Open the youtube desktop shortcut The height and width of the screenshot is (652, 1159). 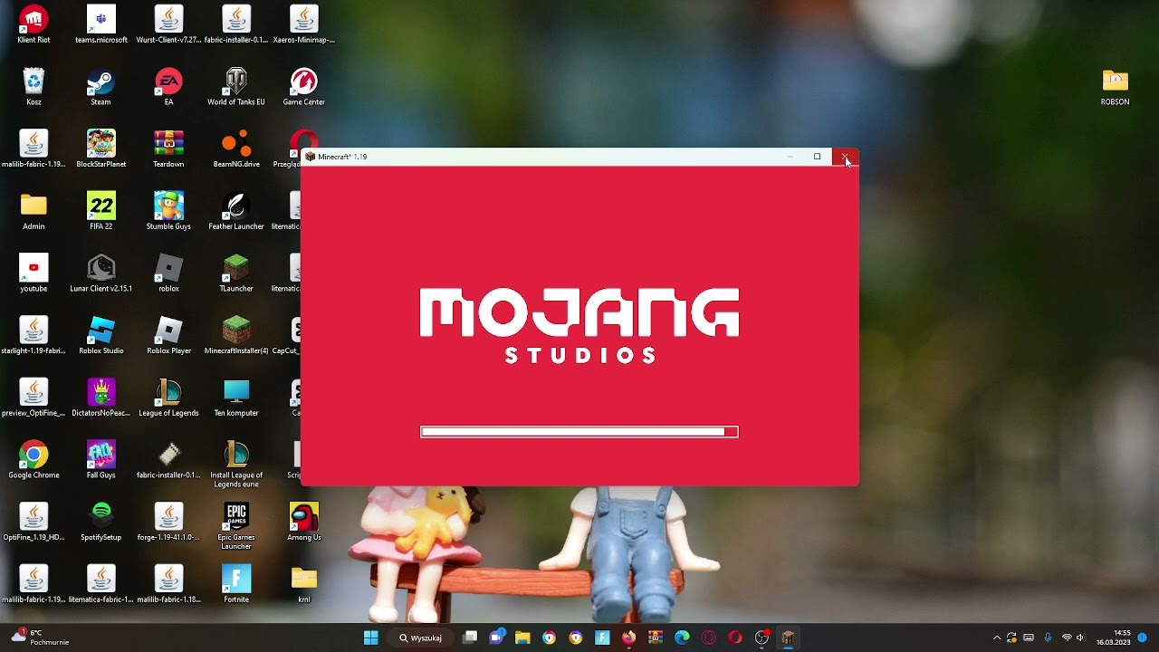point(34,273)
